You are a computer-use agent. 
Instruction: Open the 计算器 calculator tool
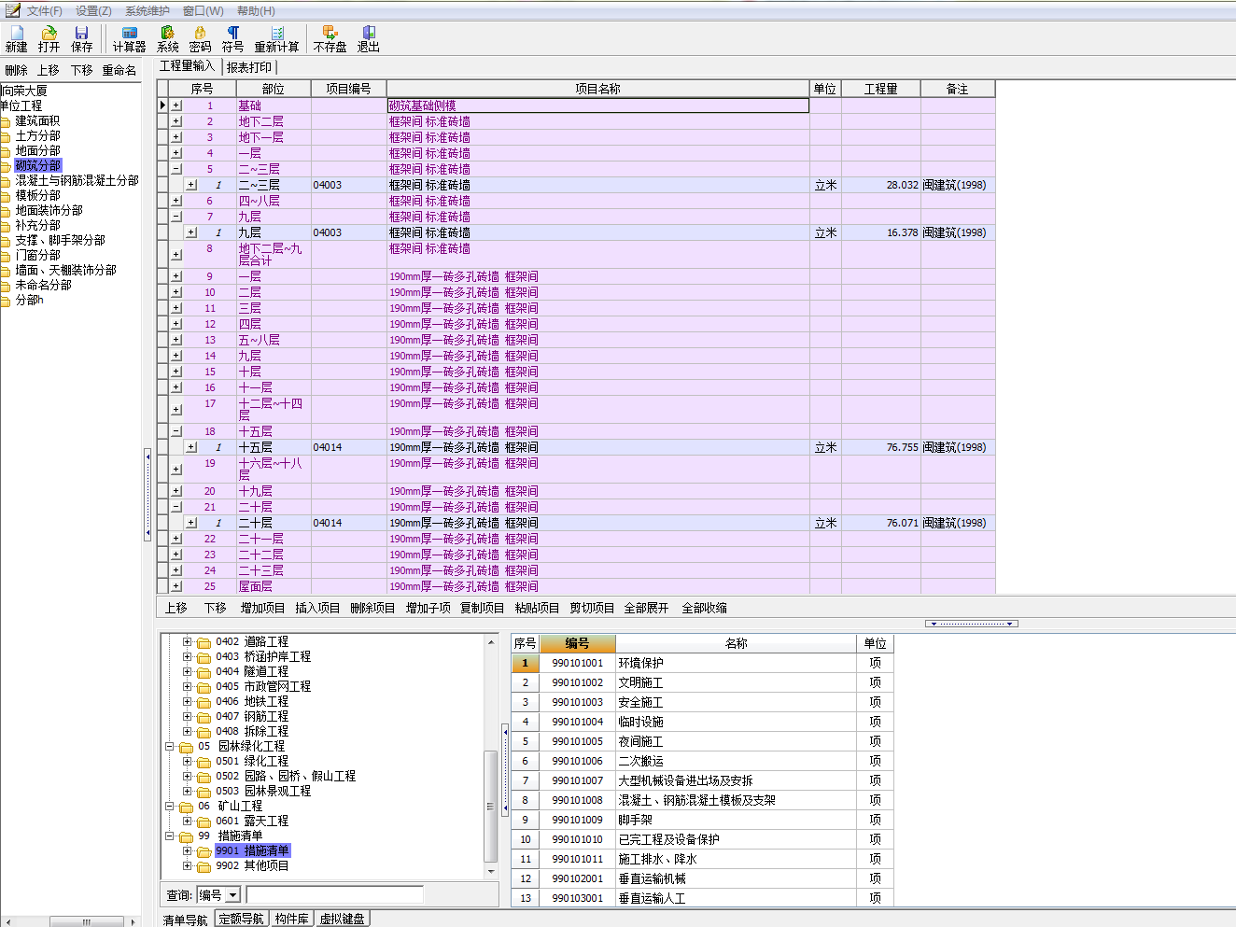[130, 38]
